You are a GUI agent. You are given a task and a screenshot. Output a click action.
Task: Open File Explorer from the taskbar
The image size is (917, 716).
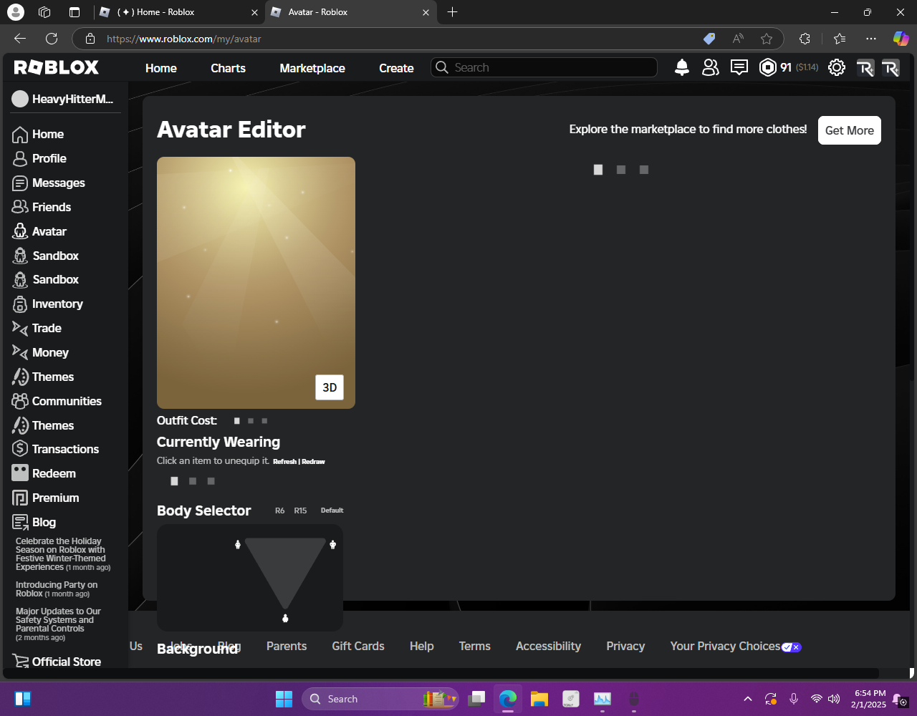click(539, 699)
